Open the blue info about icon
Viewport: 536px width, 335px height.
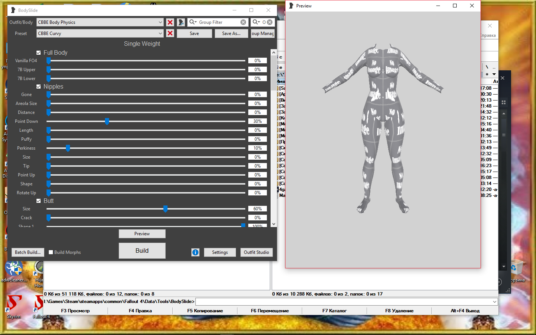coord(195,252)
